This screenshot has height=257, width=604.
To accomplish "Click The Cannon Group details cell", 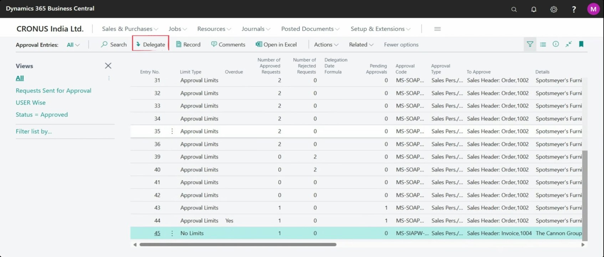I will [559, 233].
